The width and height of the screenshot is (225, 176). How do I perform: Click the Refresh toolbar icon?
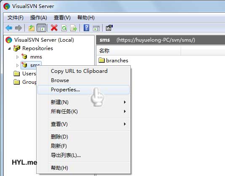pos(64,28)
